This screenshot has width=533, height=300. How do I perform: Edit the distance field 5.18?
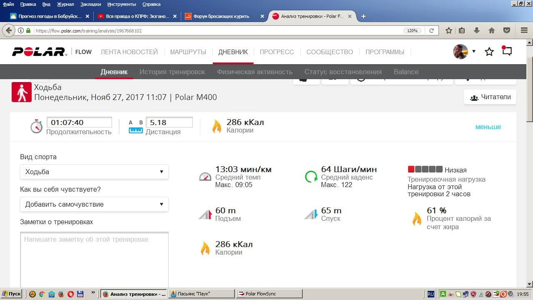(169, 122)
